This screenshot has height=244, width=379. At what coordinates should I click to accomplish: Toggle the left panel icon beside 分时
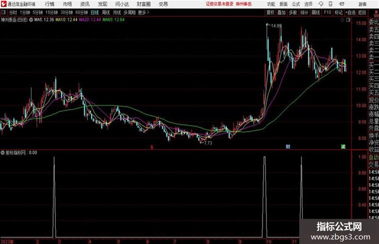(3, 12)
